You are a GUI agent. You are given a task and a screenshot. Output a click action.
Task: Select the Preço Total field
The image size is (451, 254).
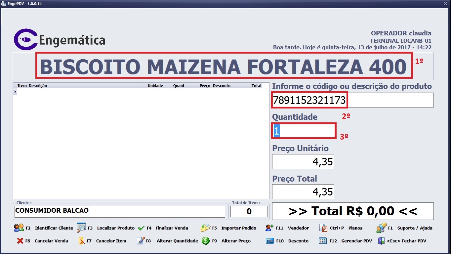click(x=303, y=191)
